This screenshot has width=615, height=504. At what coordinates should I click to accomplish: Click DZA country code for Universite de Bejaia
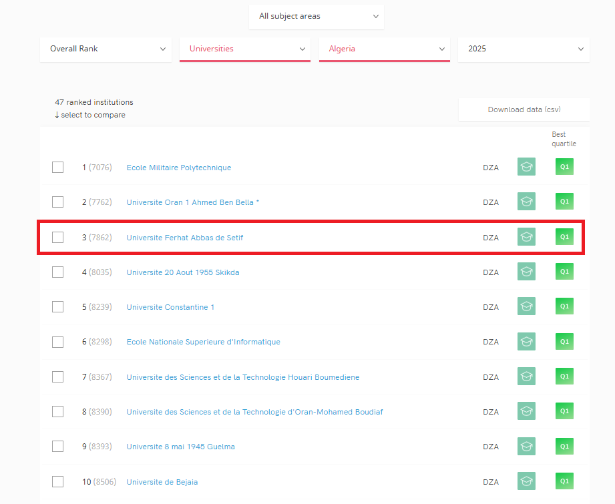491,482
